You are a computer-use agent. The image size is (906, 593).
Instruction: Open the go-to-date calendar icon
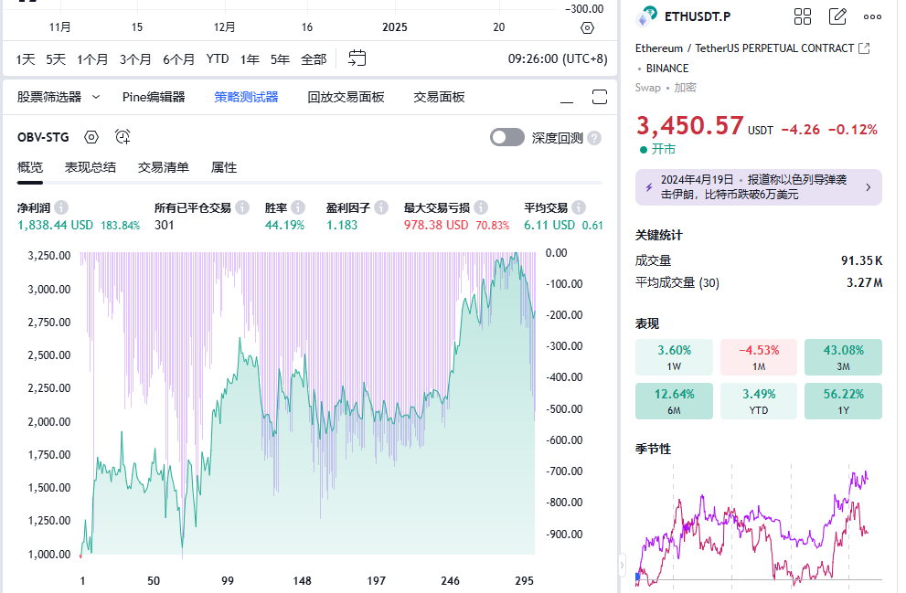[x=357, y=58]
